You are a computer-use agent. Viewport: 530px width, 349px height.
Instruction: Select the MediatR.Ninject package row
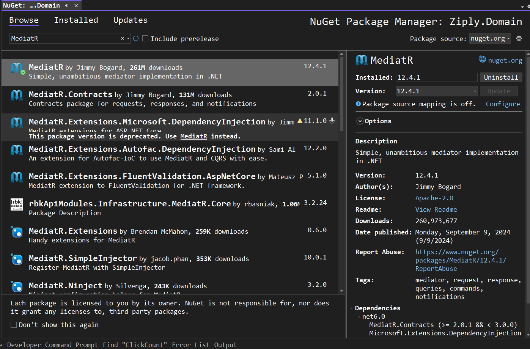170,285
